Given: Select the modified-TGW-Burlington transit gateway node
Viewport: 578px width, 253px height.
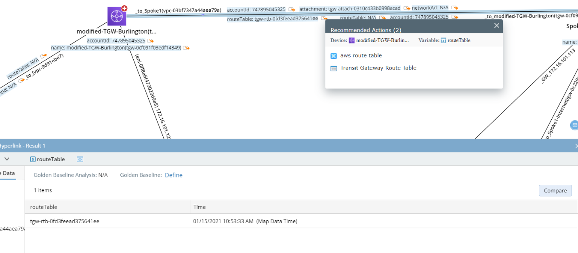Looking at the screenshot, I should pos(116,16).
